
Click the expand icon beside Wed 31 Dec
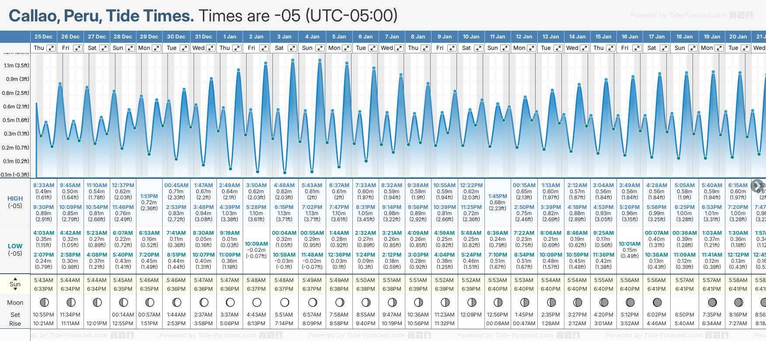(210, 48)
